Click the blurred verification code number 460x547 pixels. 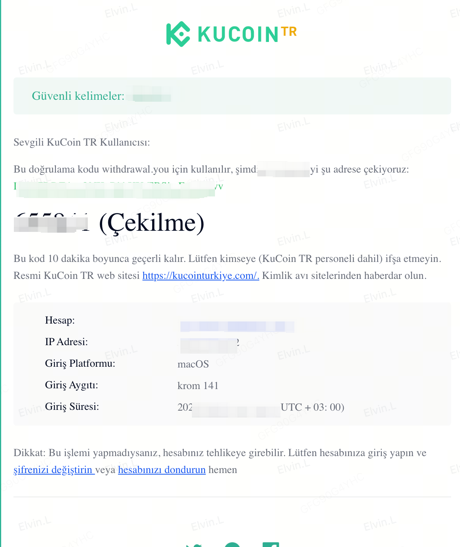pyautogui.click(x=51, y=223)
